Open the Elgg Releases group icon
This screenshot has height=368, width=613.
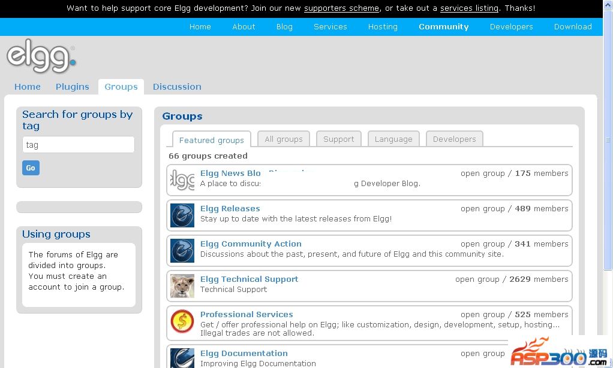182,215
